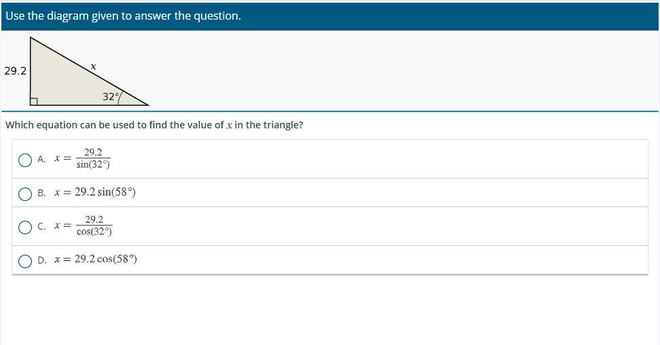Pick option C radio button
660x345 pixels.
(25, 227)
